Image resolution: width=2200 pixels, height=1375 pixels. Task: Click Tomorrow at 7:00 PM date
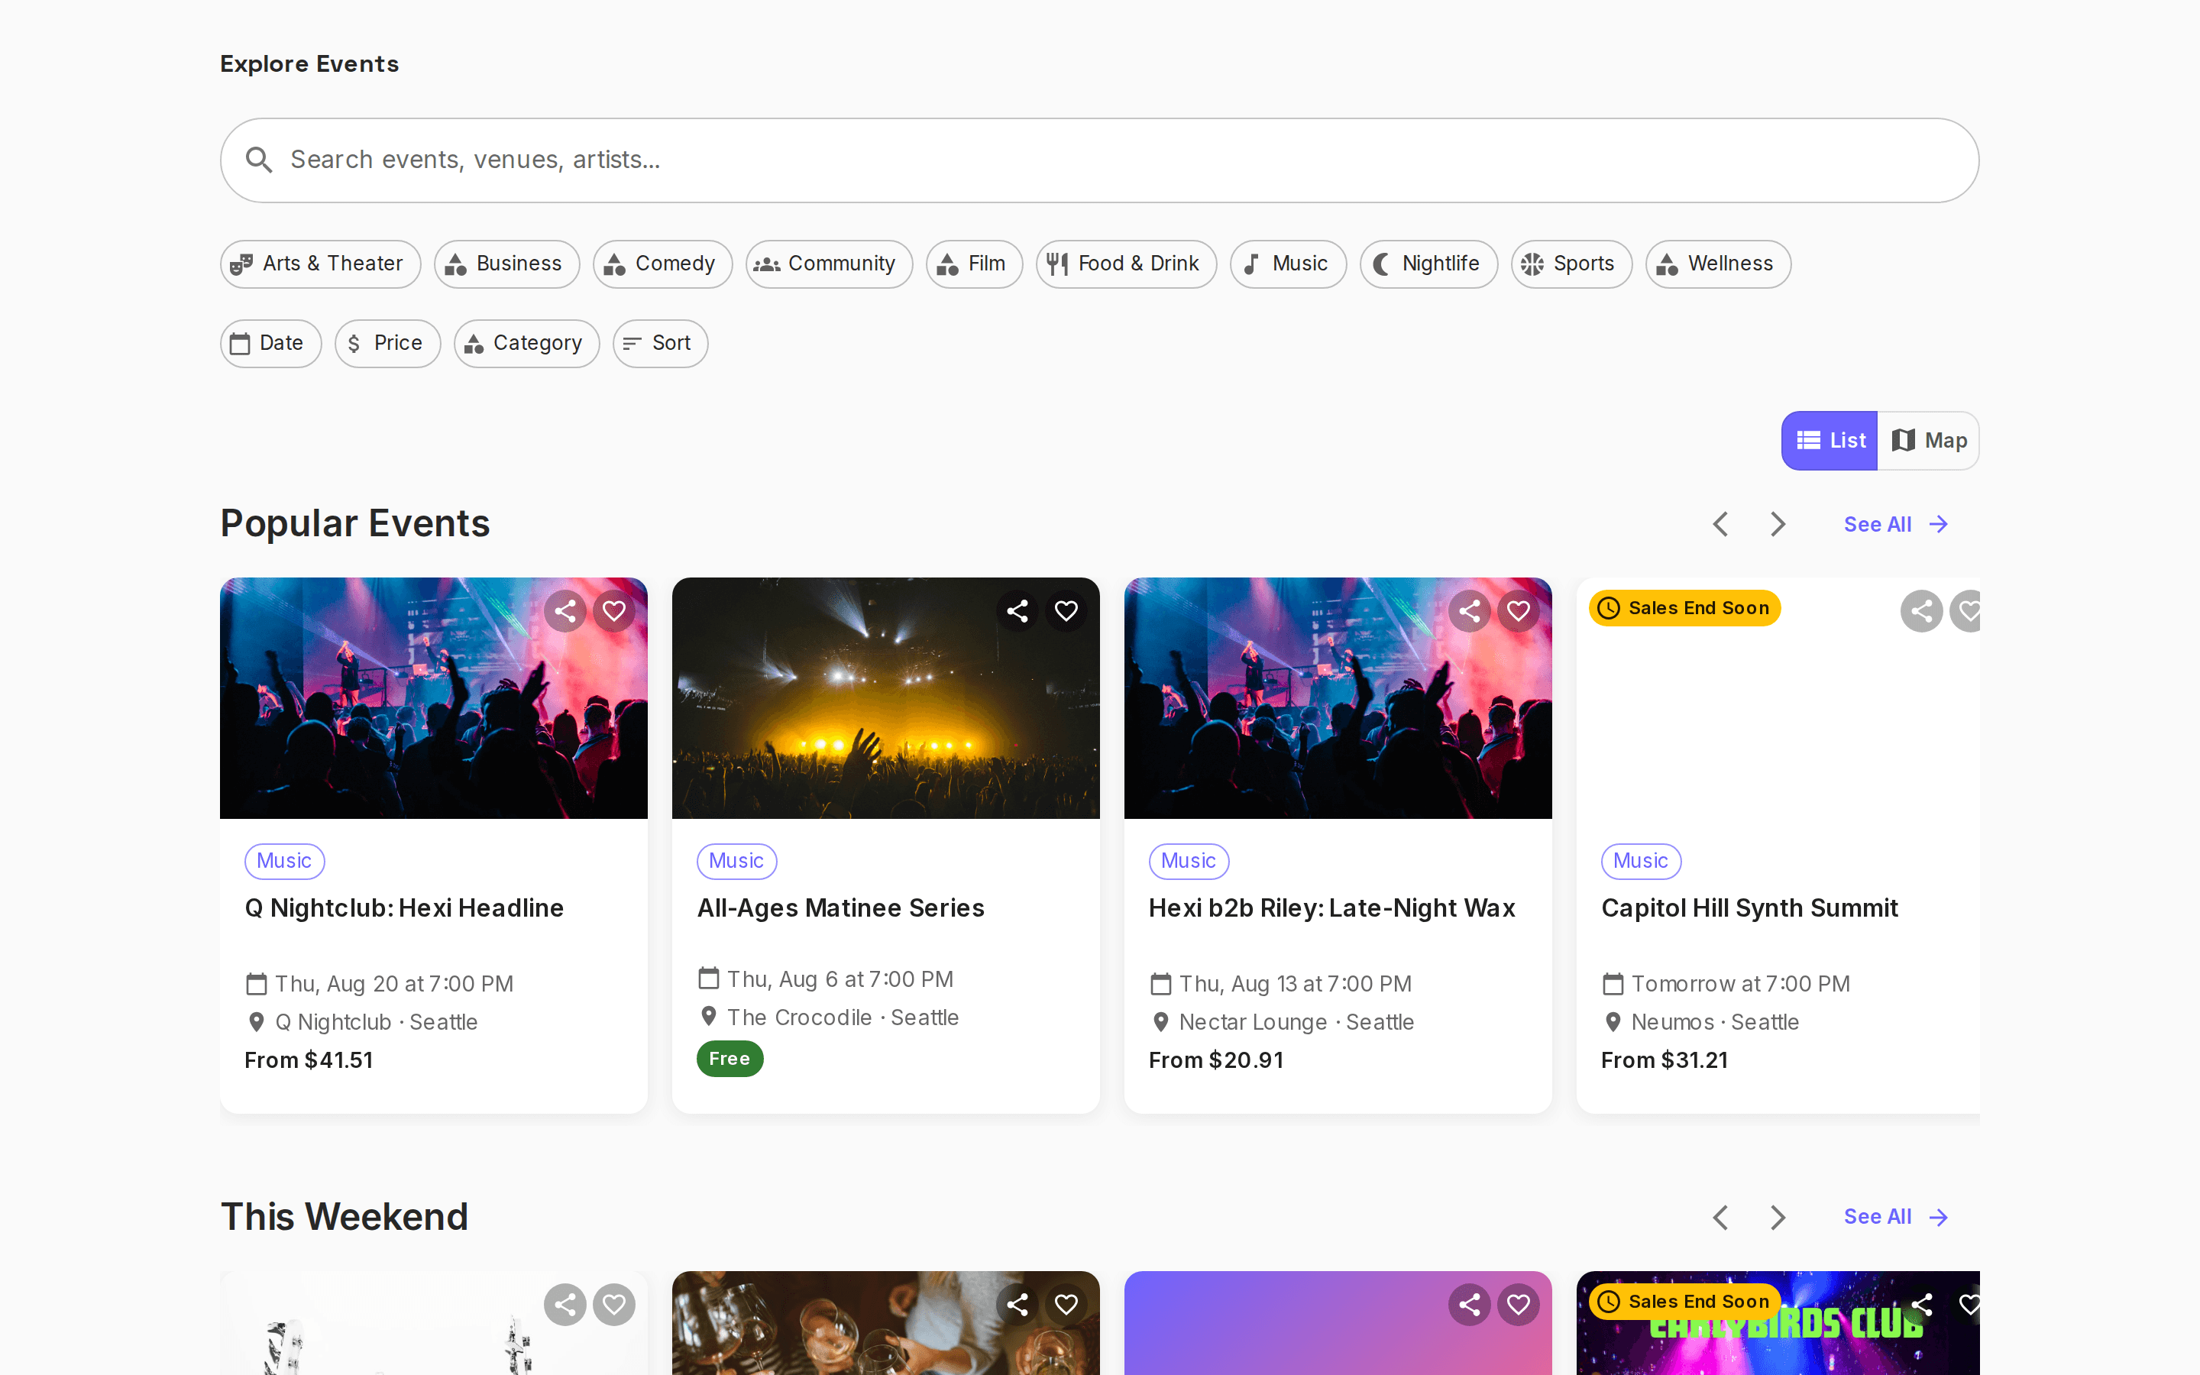click(1740, 984)
